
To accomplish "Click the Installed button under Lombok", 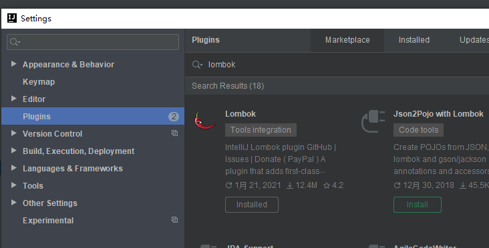I will [252, 205].
